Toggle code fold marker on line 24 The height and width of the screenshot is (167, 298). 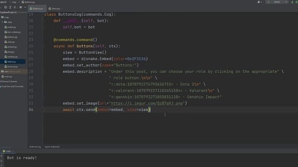[x=43, y=46]
